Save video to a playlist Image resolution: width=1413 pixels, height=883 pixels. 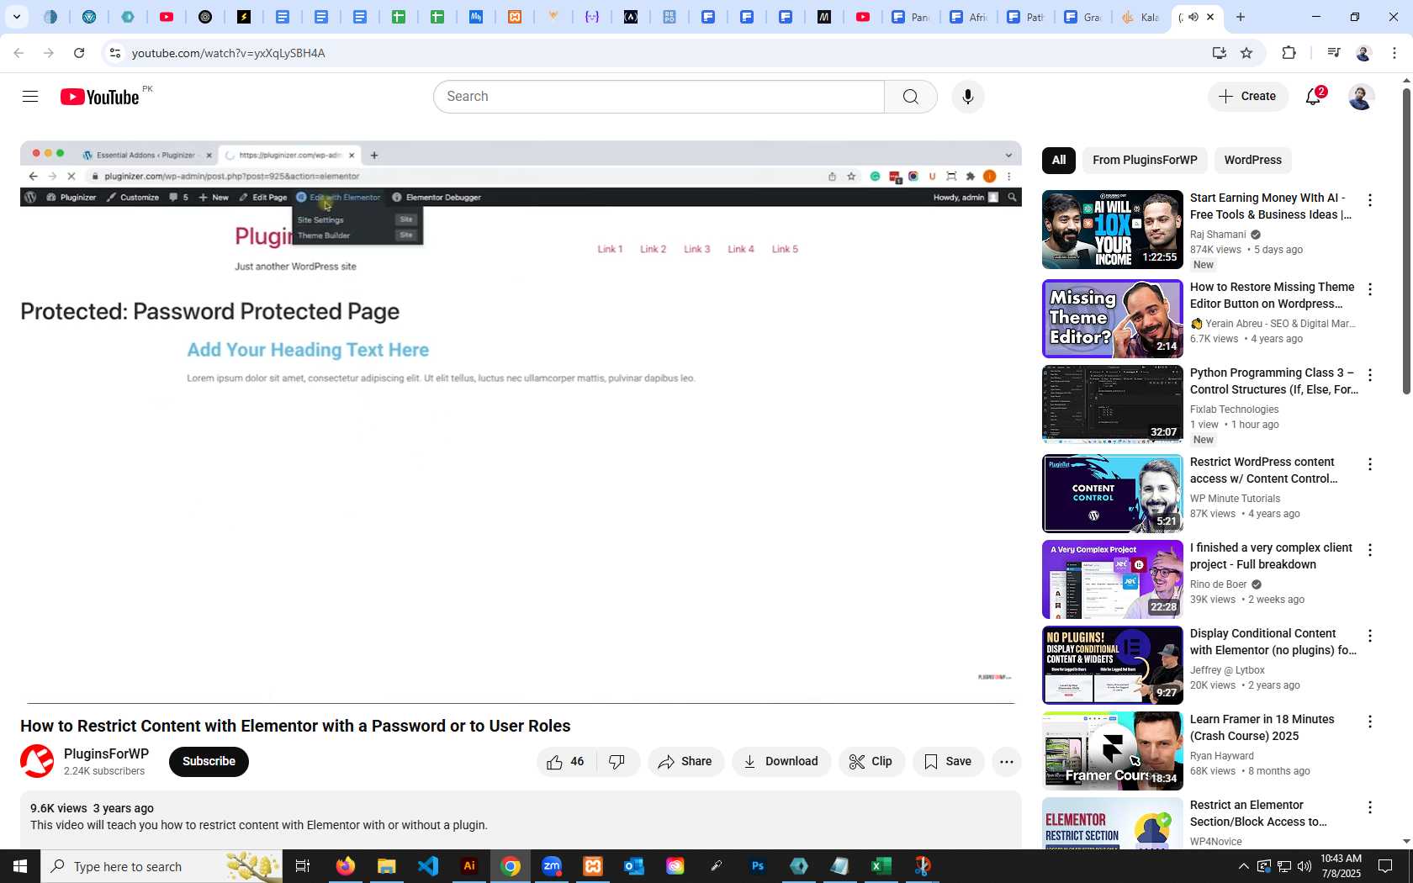(x=949, y=762)
